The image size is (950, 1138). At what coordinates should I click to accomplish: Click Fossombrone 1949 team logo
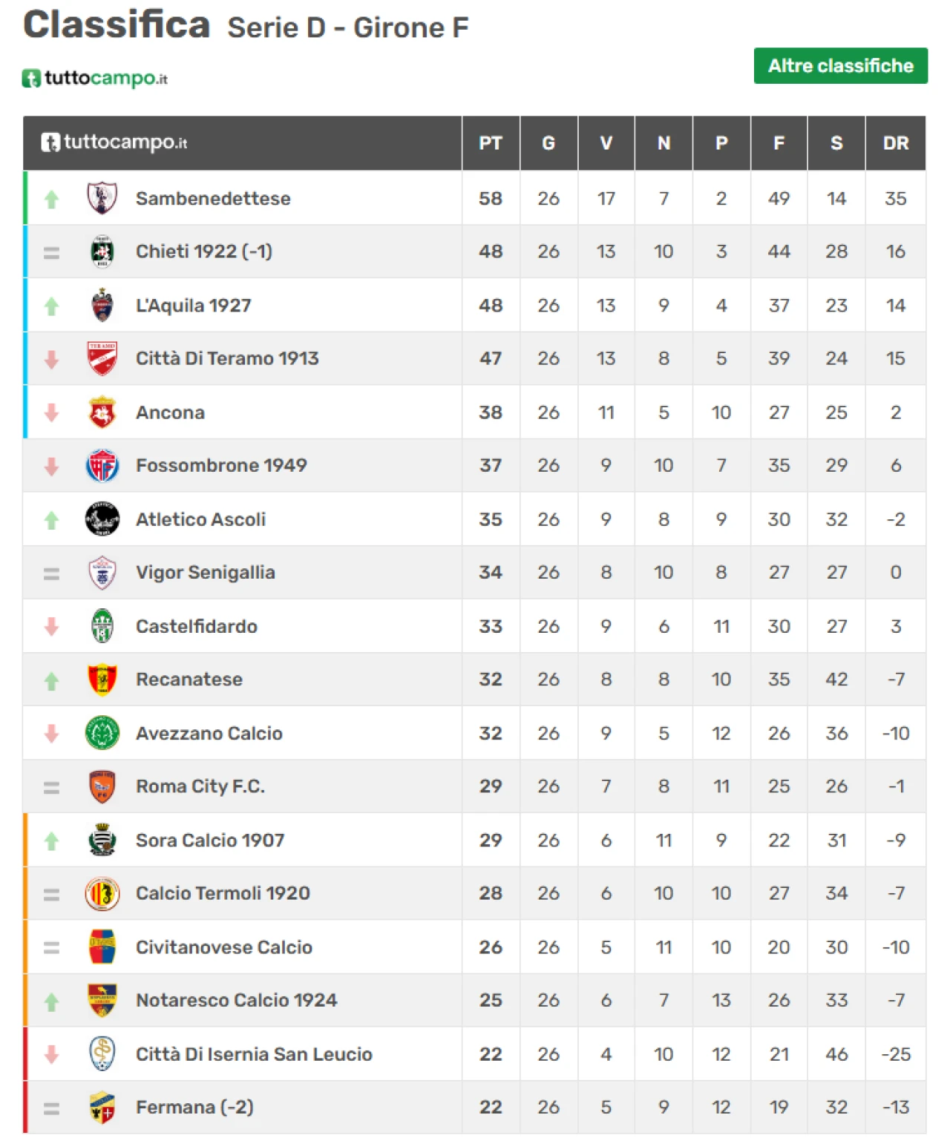[102, 465]
